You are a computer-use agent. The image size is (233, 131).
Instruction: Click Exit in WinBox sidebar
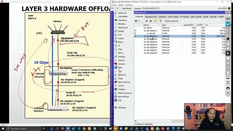(120, 100)
